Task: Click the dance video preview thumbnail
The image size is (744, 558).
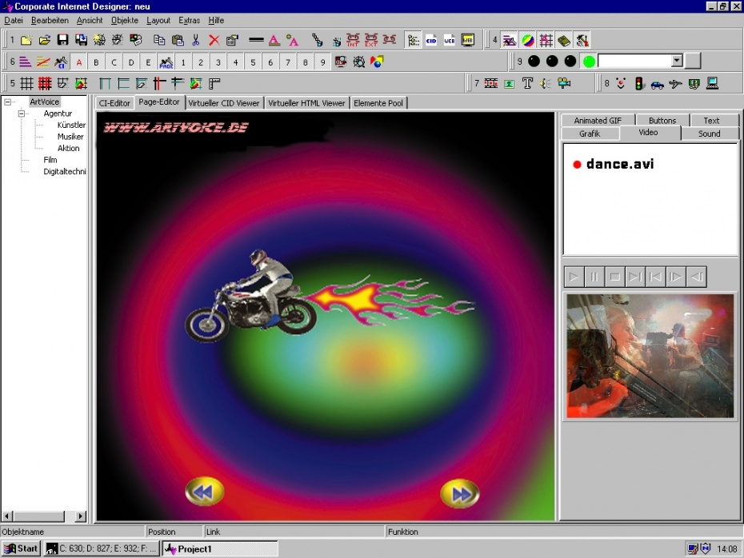Action: coord(650,356)
